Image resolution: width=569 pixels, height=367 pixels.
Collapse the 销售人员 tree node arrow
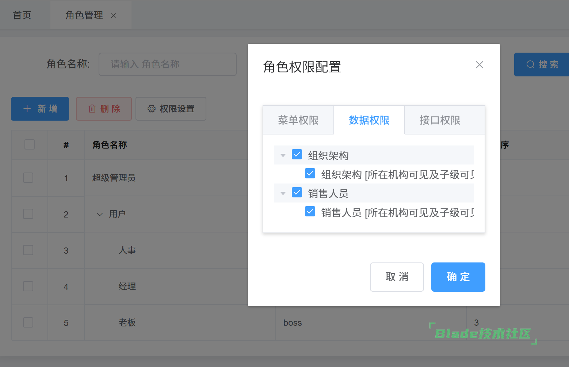pyautogui.click(x=283, y=193)
